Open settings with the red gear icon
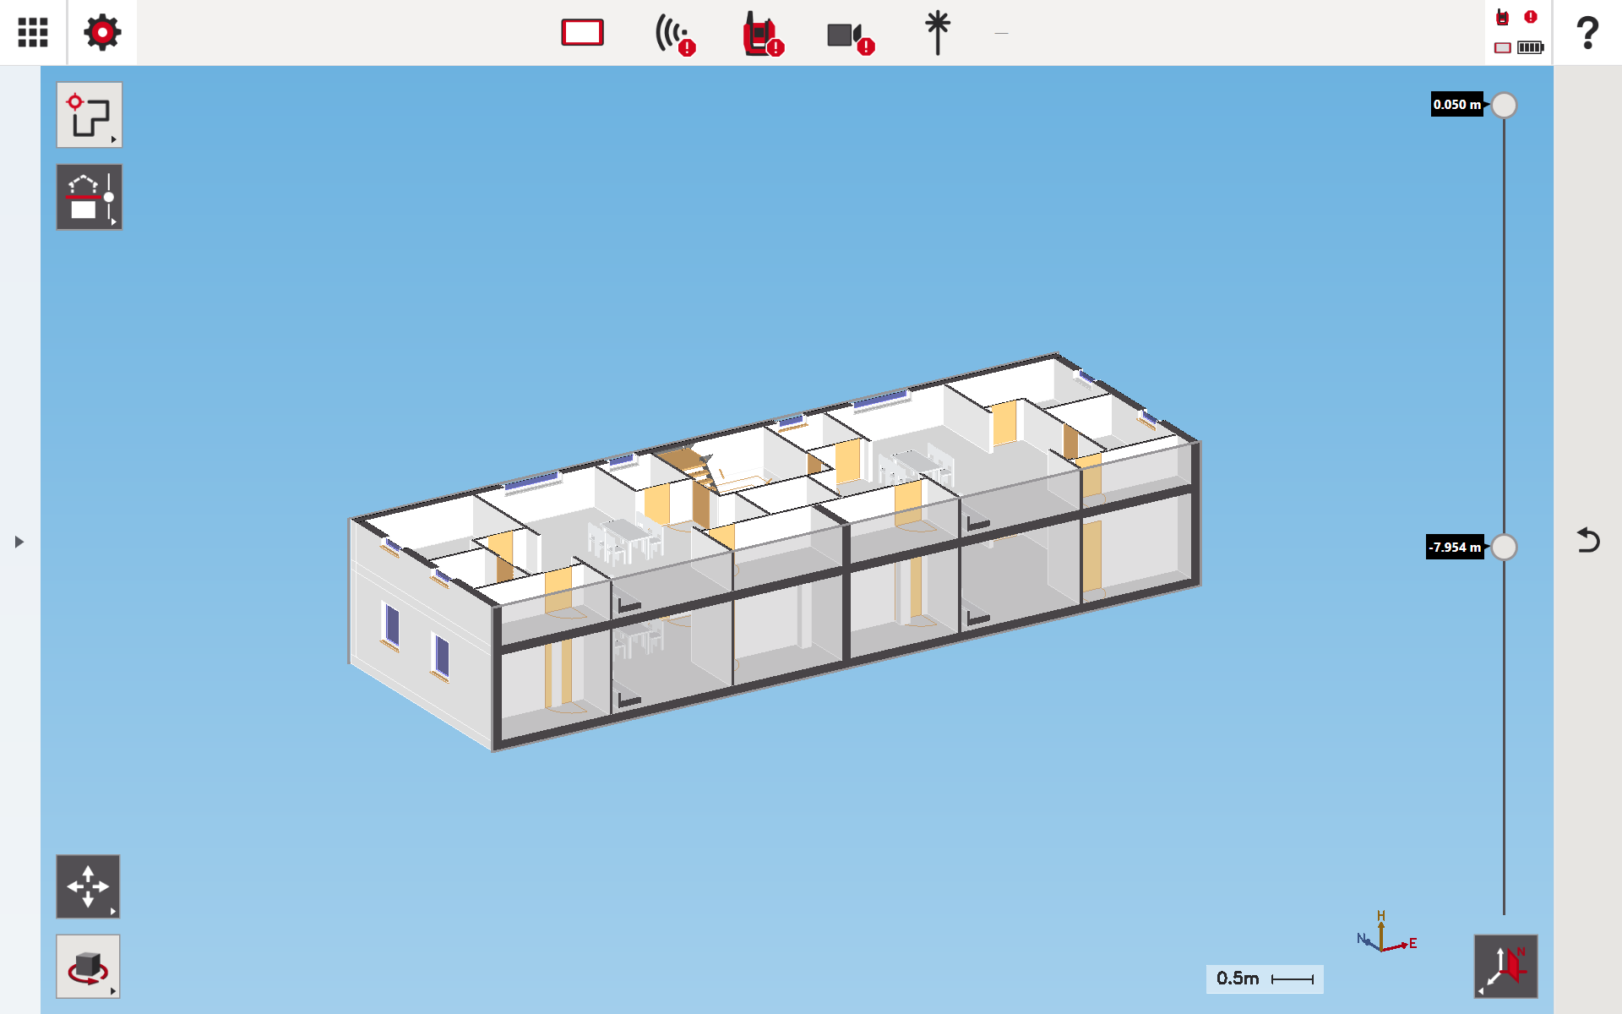 coord(102,32)
